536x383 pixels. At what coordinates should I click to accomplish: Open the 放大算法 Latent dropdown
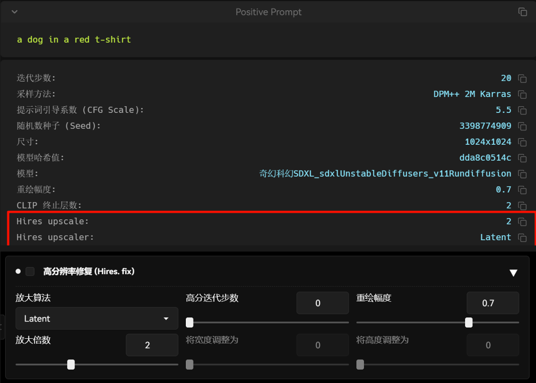click(x=97, y=318)
